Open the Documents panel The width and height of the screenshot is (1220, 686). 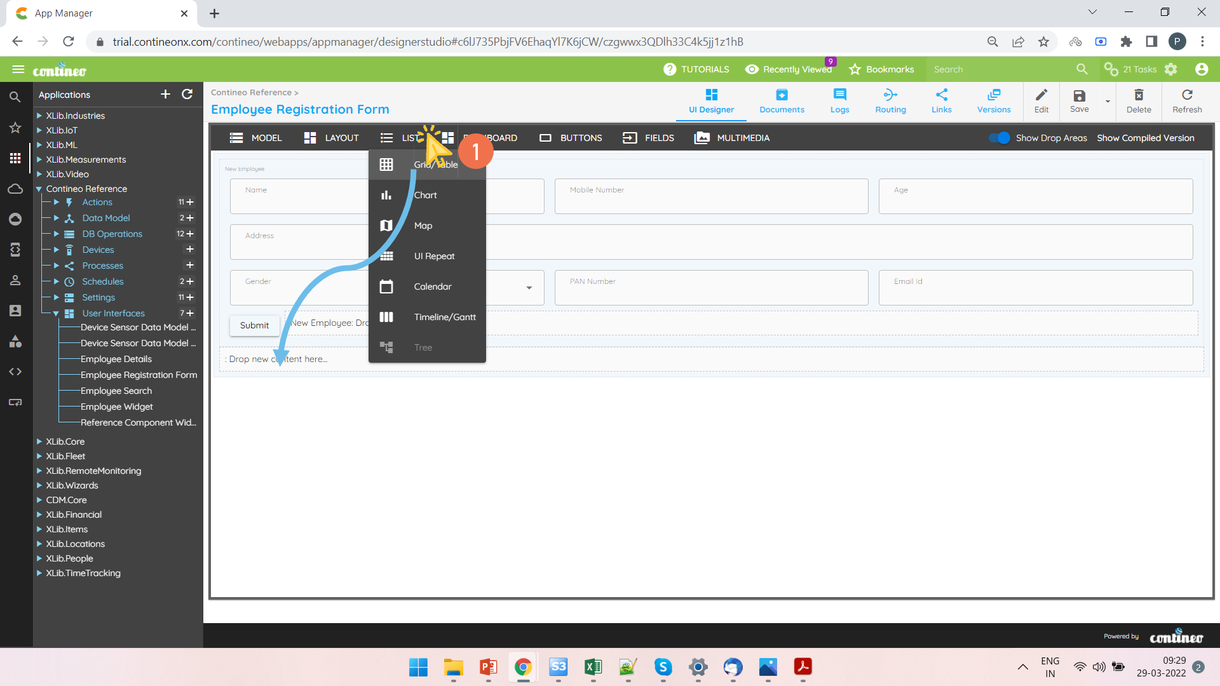(782, 100)
